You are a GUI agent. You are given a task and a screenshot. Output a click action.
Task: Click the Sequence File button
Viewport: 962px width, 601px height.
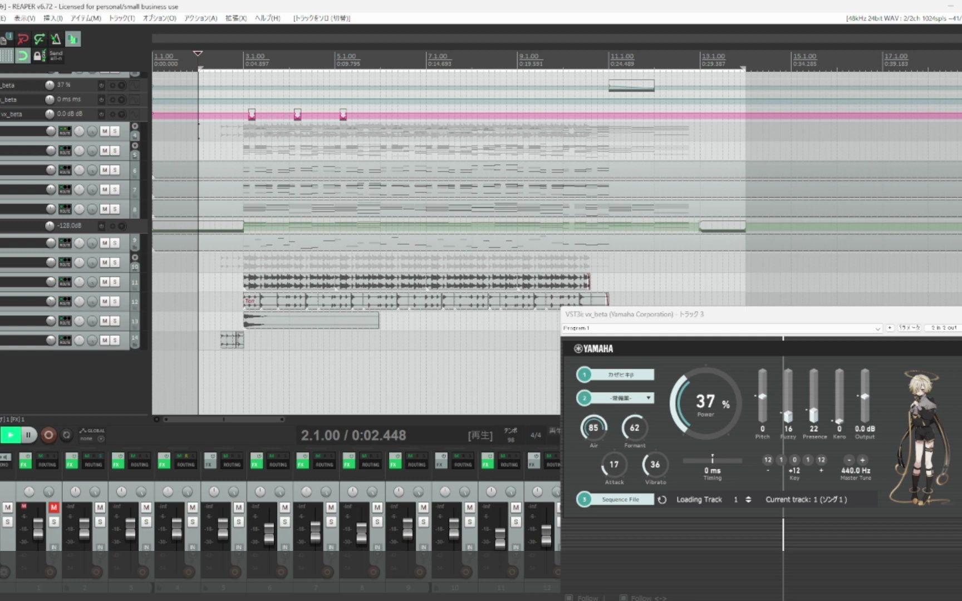621,500
